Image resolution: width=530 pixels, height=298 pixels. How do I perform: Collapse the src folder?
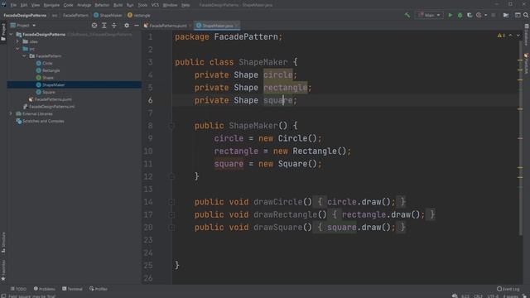[18, 49]
